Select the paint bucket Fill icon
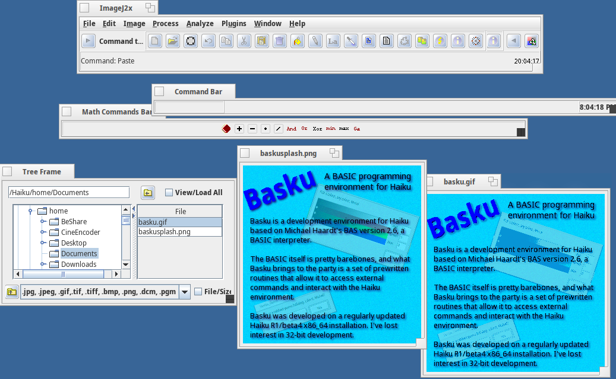Image resolution: width=616 pixels, height=379 pixels. [298, 41]
